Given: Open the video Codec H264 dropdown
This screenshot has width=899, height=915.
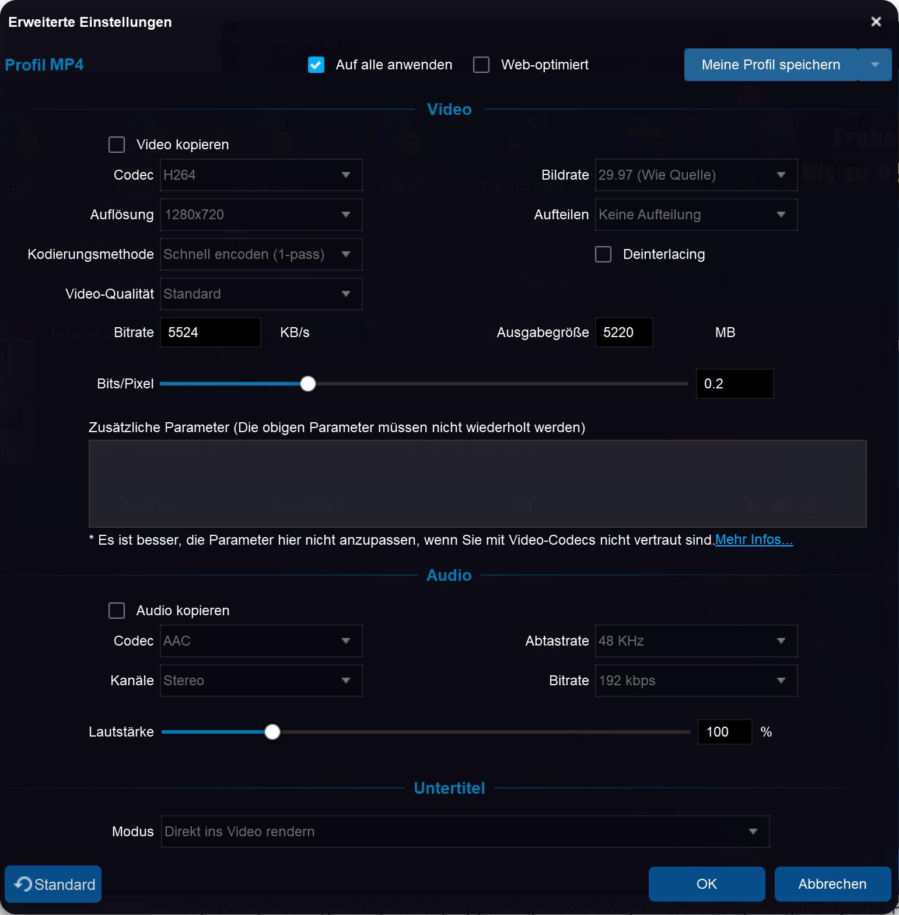Looking at the screenshot, I should 261,175.
